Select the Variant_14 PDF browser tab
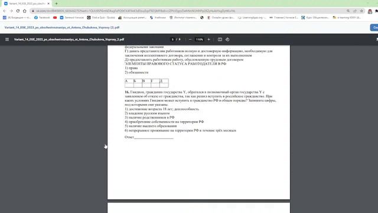The width and height of the screenshot is (378, 213). click(x=27, y=4)
